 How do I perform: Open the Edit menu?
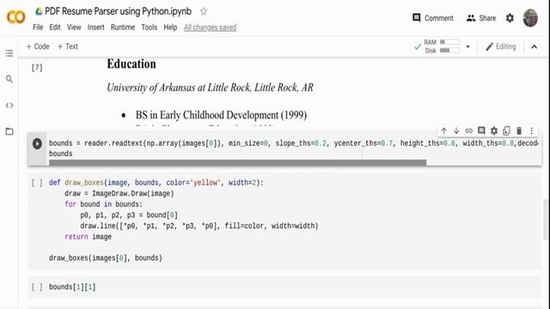click(x=55, y=27)
